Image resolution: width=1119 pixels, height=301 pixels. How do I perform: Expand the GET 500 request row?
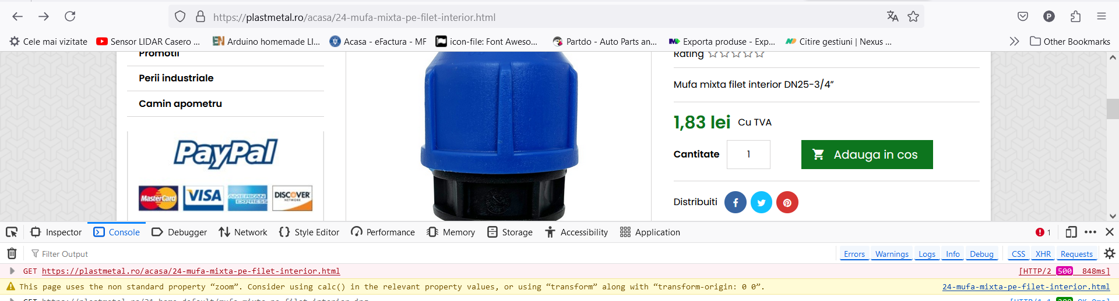pos(12,271)
